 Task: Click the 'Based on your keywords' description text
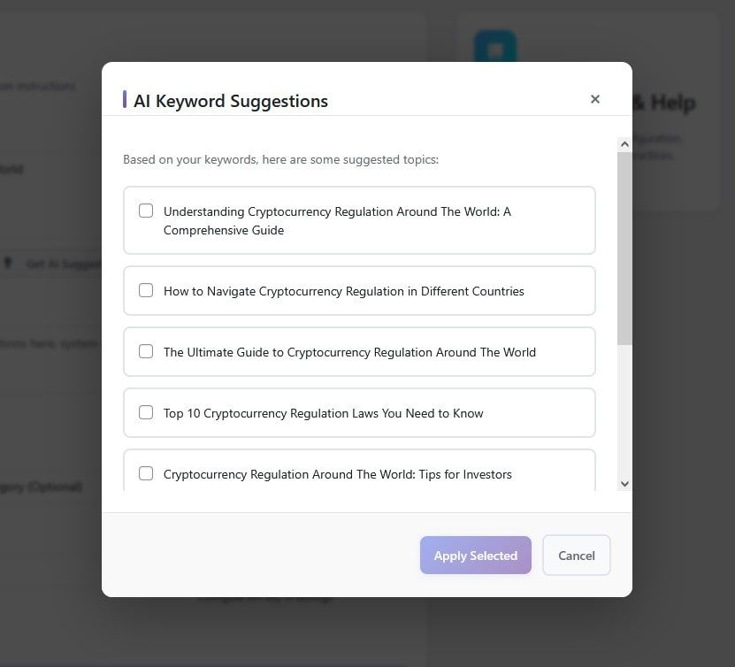tap(280, 160)
